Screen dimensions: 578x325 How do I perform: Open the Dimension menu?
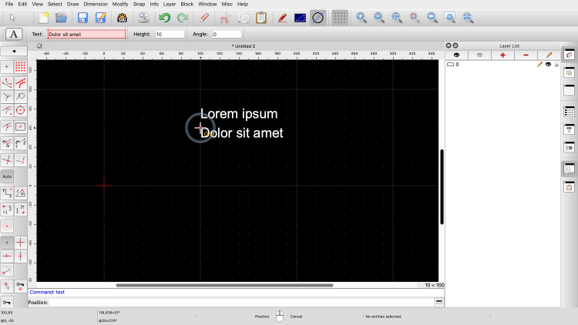(x=96, y=4)
